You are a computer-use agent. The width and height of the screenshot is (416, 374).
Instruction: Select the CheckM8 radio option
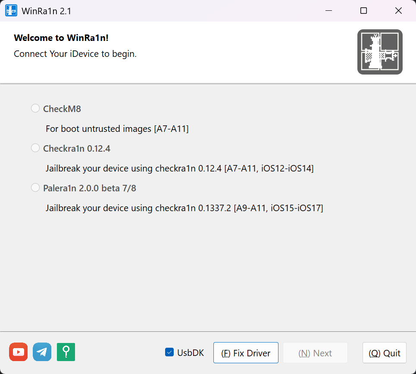click(35, 109)
